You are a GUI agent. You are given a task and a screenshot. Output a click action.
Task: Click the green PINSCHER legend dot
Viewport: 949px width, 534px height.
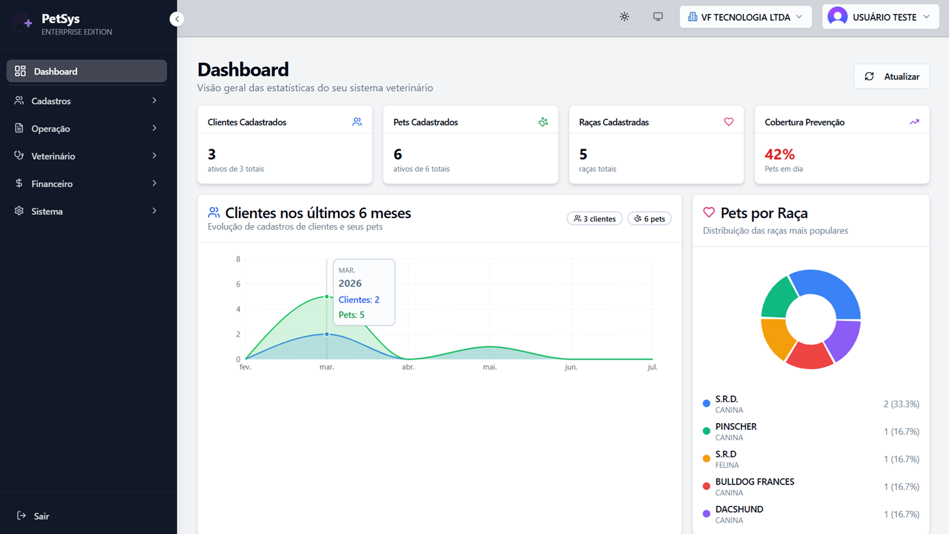[x=706, y=431]
